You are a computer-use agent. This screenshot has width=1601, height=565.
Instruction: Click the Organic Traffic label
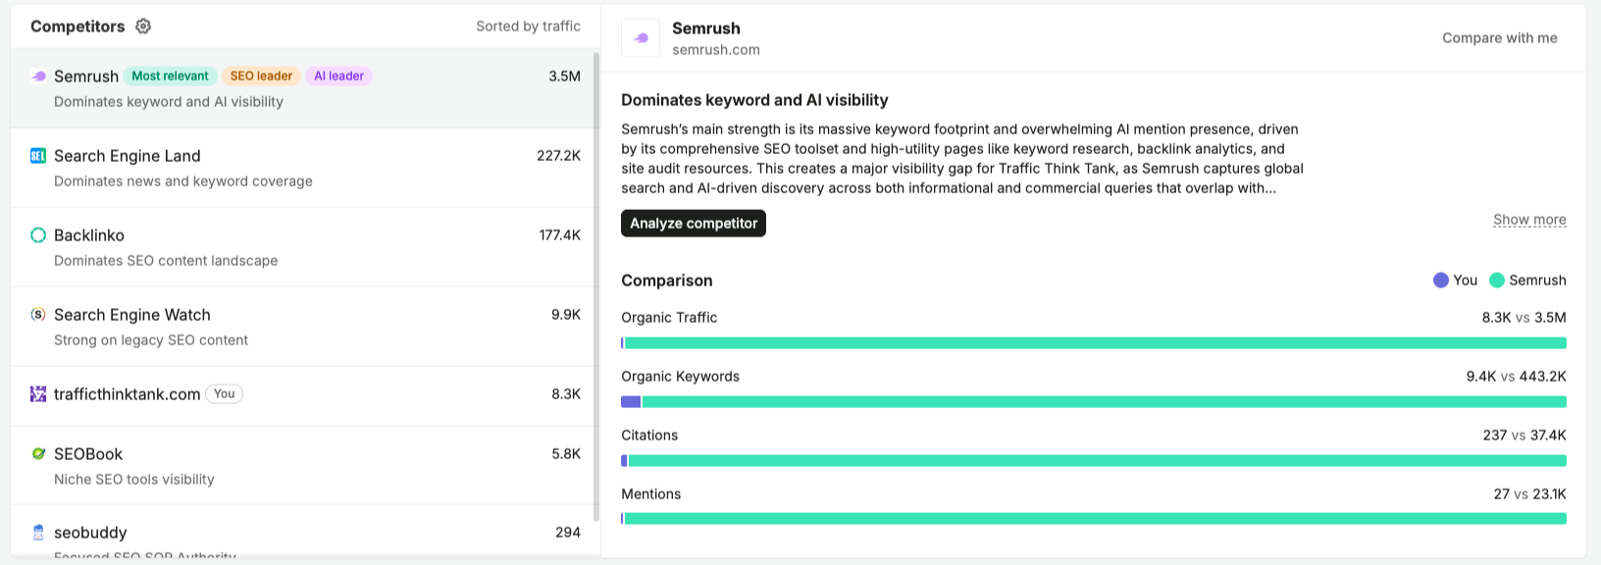click(669, 318)
